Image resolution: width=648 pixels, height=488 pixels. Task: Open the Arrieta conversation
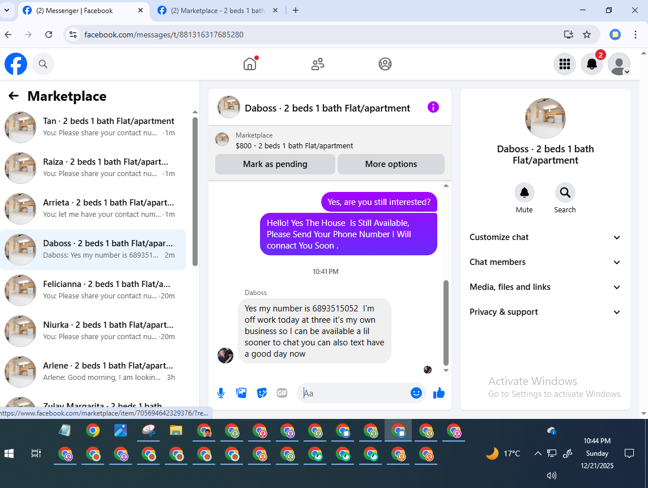93,208
